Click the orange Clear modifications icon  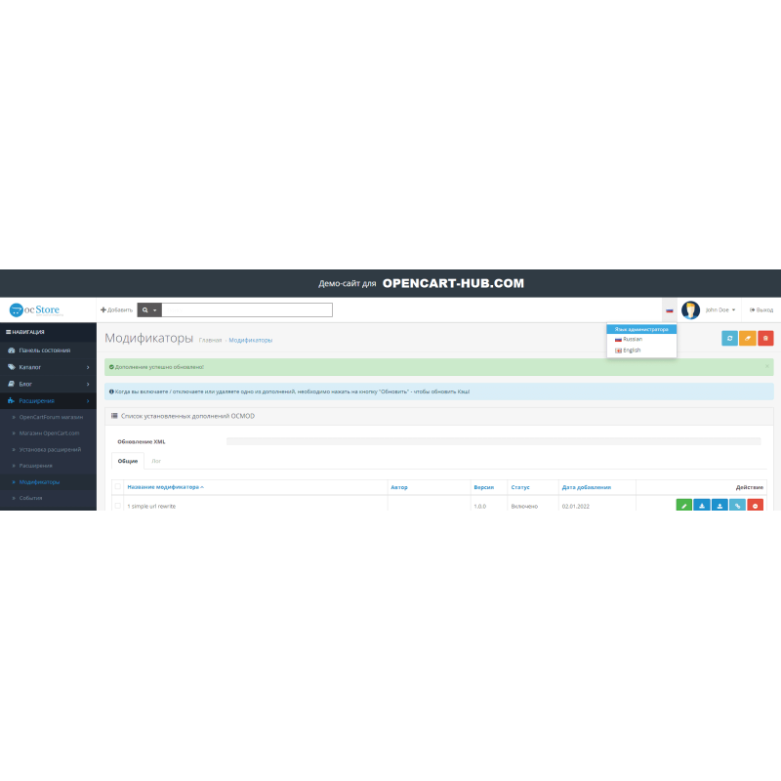(x=747, y=338)
